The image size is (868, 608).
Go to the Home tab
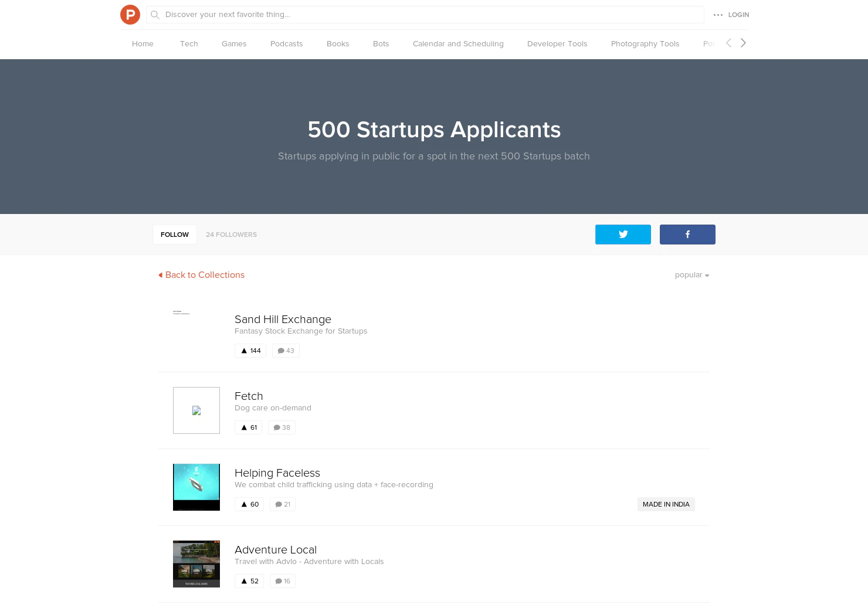click(143, 44)
